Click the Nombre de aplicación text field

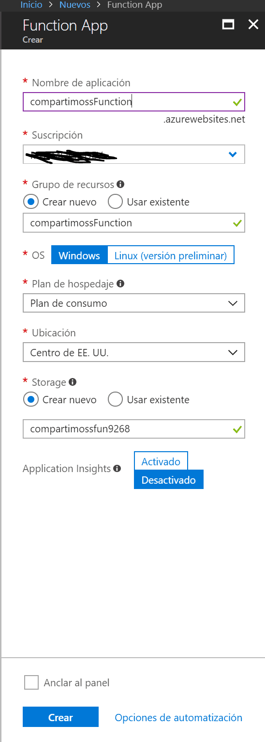click(134, 102)
